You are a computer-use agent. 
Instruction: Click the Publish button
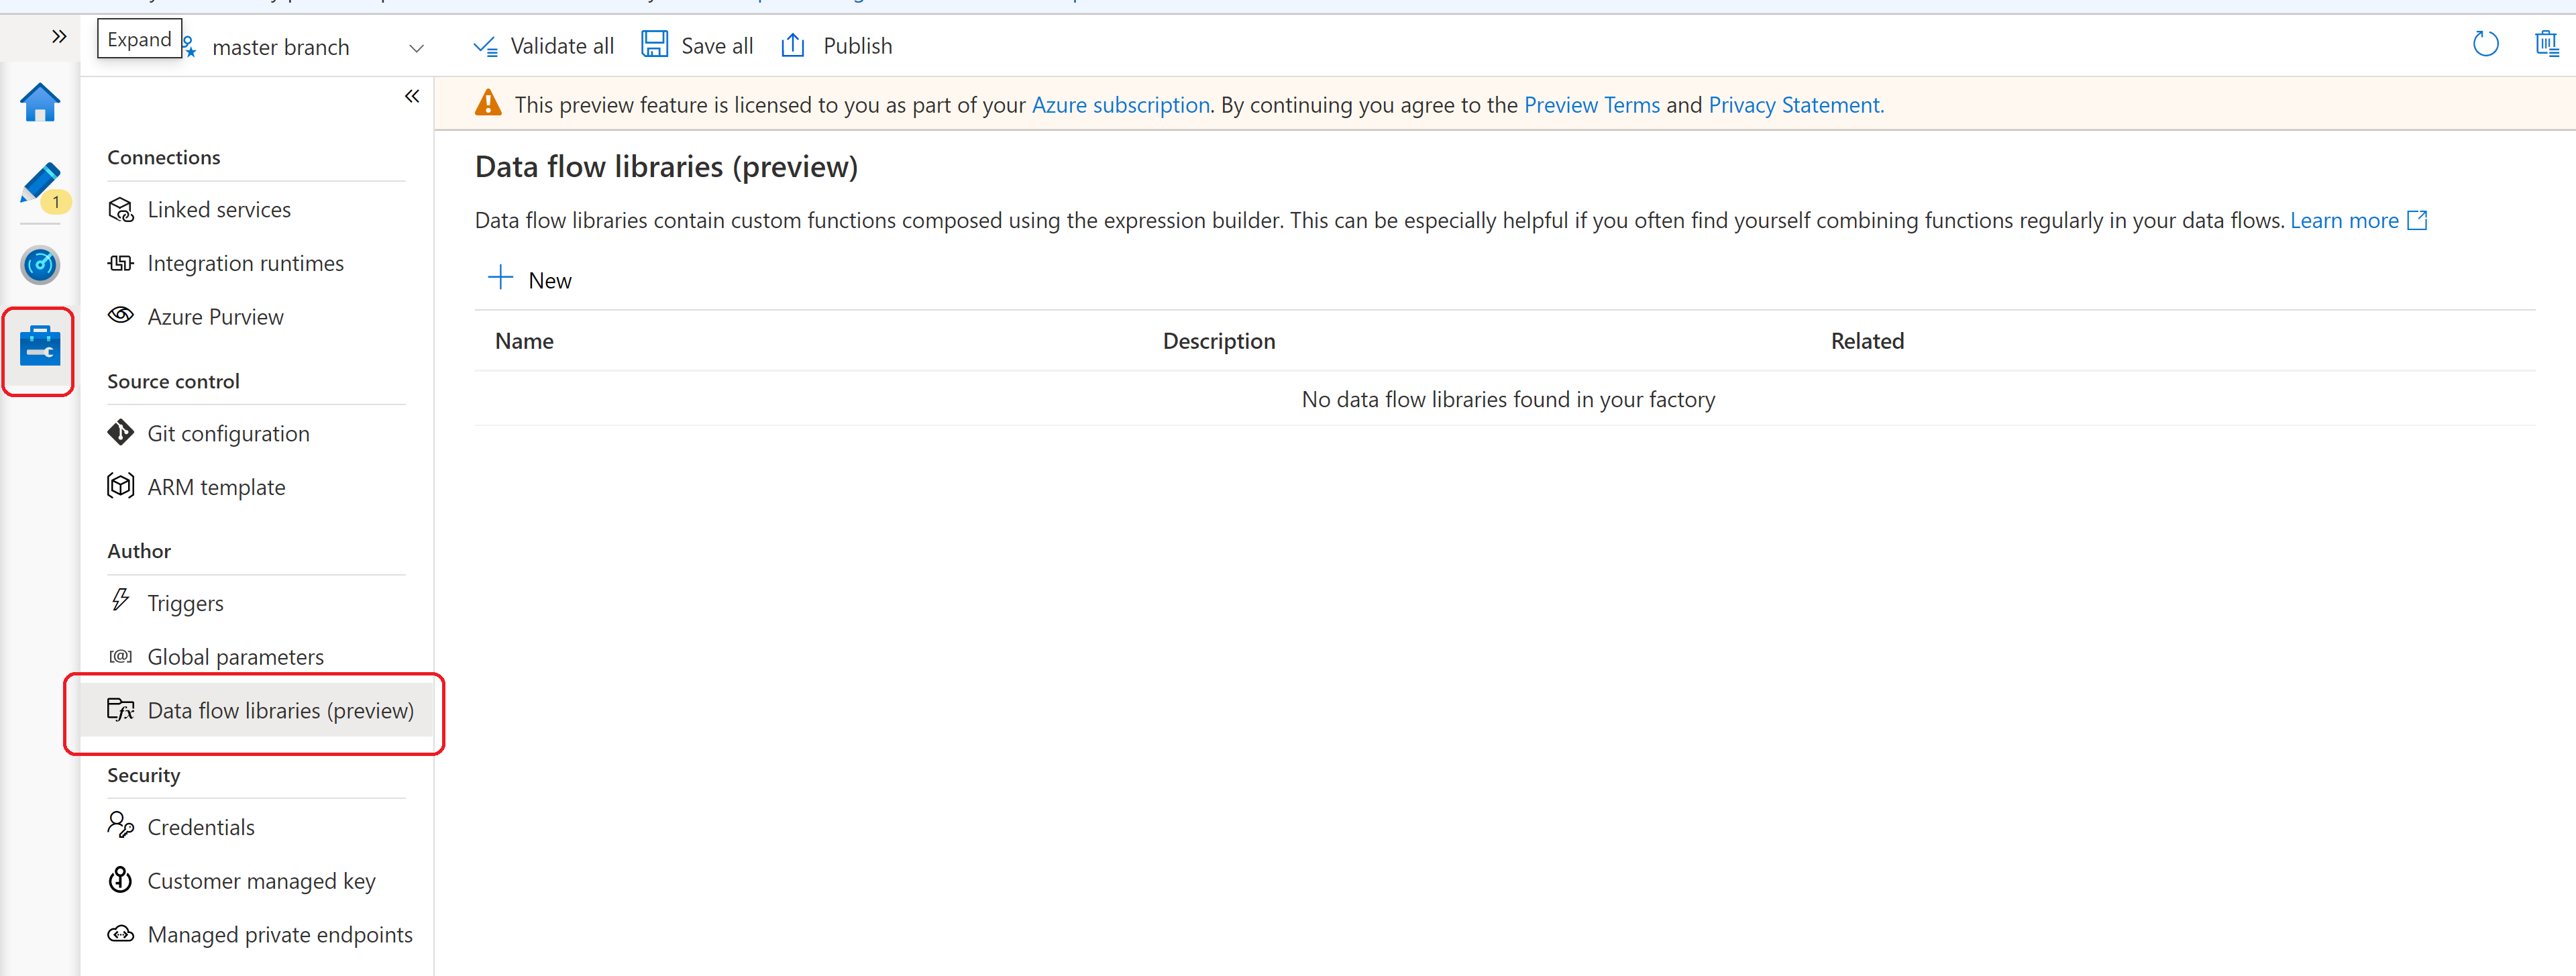(838, 44)
